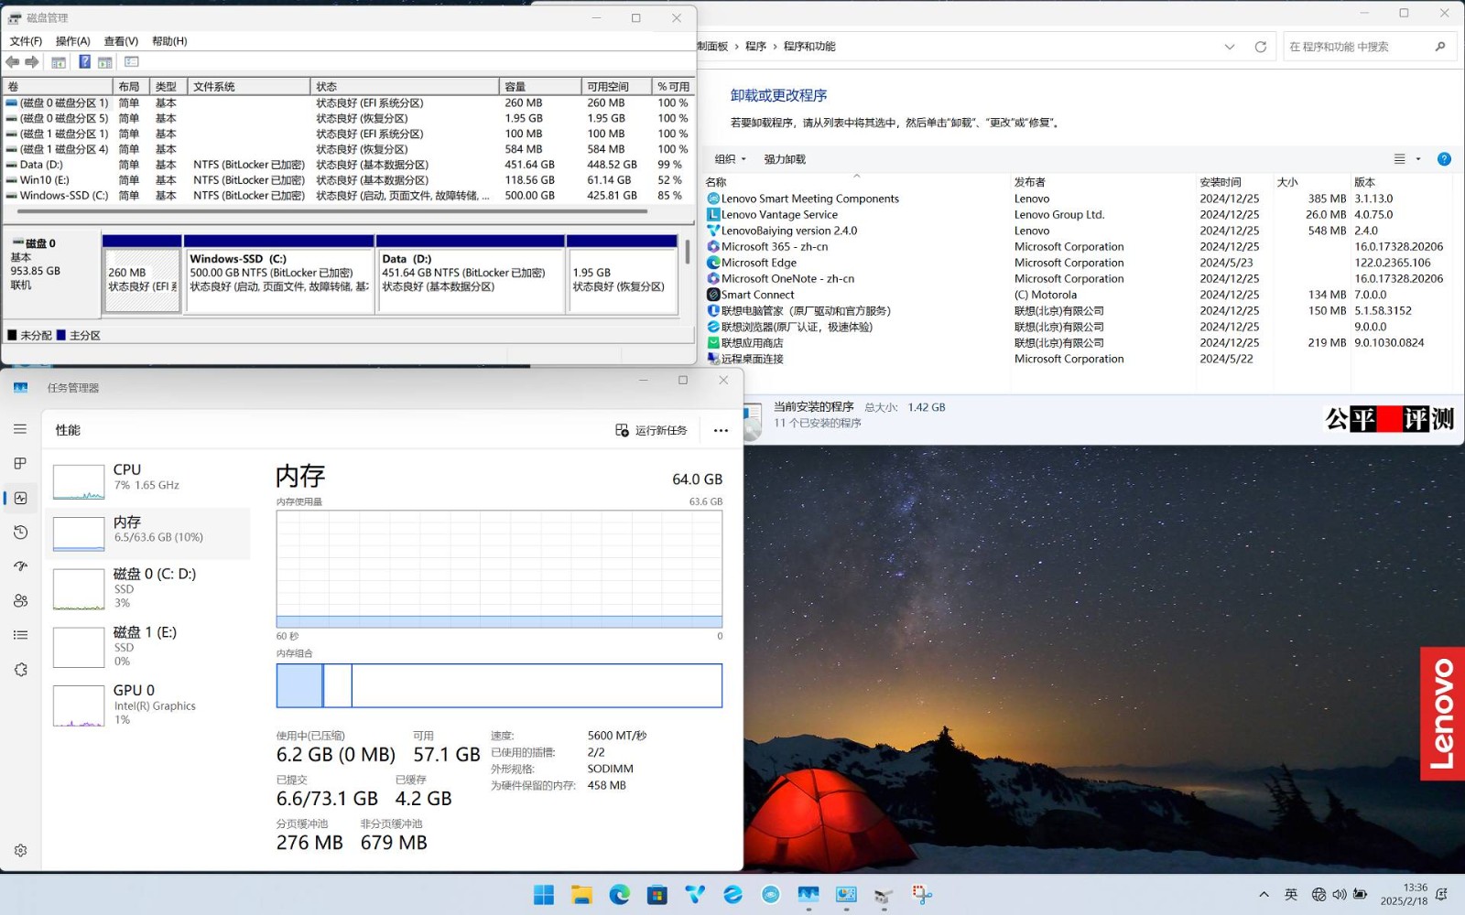Viewport: 1465px width, 915px height.
Task: Open Users page in Task Manager sidebar
Action: pyautogui.click(x=20, y=600)
